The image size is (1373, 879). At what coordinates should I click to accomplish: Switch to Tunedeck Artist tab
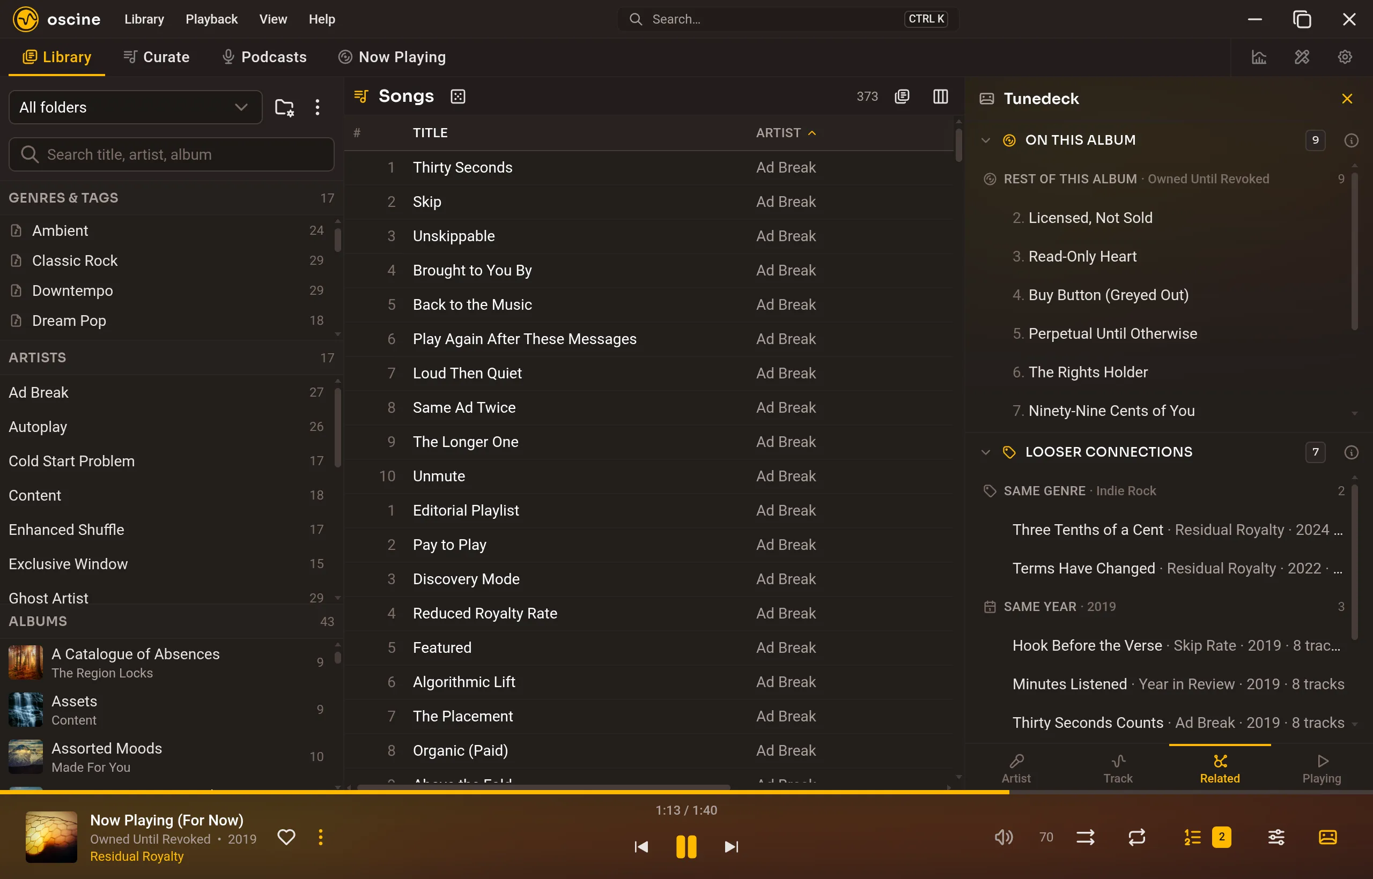(1015, 768)
